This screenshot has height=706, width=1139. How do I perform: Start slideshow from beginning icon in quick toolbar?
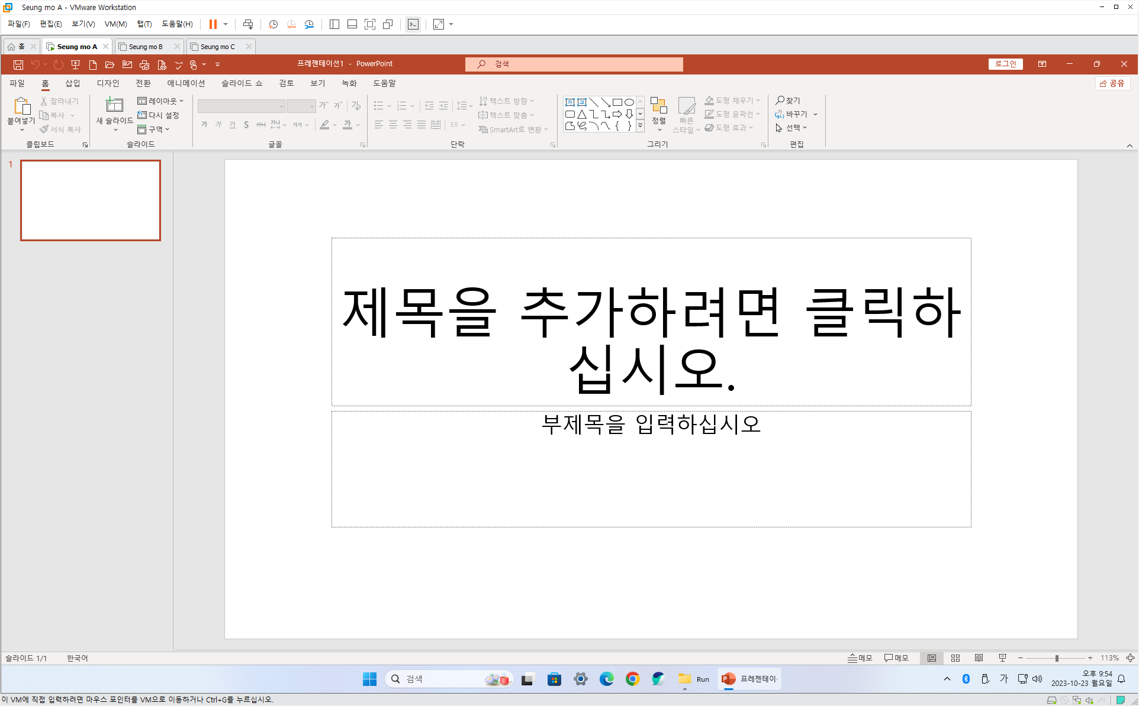(x=75, y=64)
